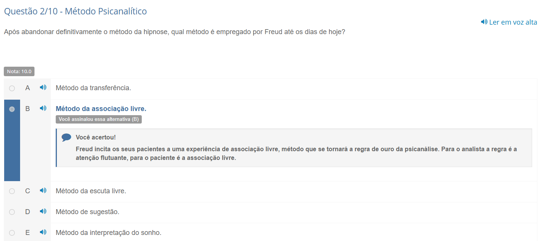Viewport: 542px width, 241px height.
Task: Click the 'Método de sugestão.' option text
Action: (88, 212)
